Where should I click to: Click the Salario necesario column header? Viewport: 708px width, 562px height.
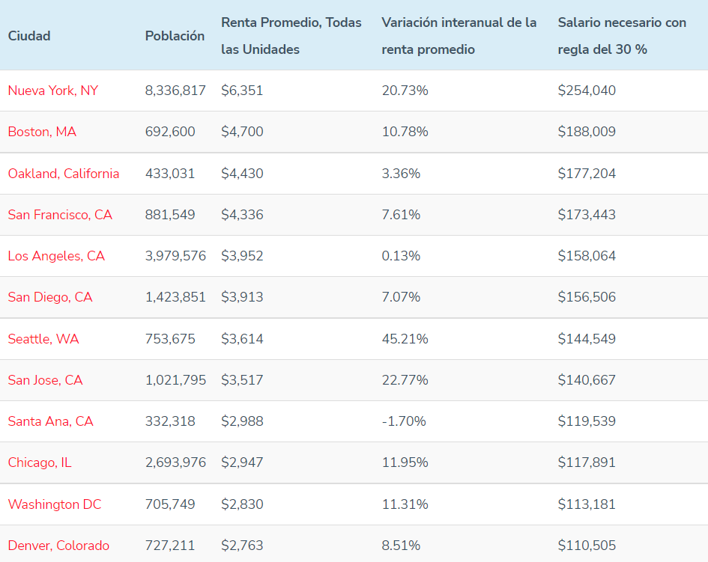click(x=622, y=36)
